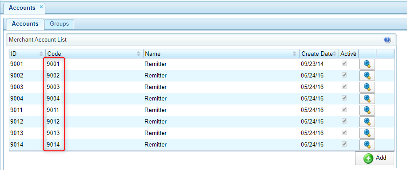This screenshot has height=170, width=407.
Task: View details of account 9014
Action: click(367, 144)
